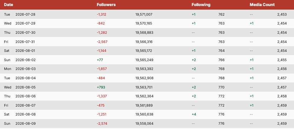Click following count 770
The image size is (294, 129).
coord(221,87)
